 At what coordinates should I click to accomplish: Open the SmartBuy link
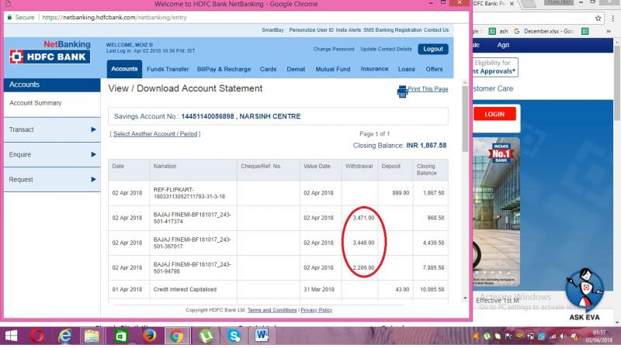pos(272,30)
